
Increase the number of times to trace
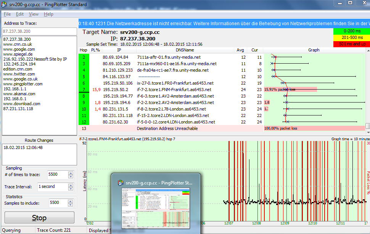click(71, 173)
